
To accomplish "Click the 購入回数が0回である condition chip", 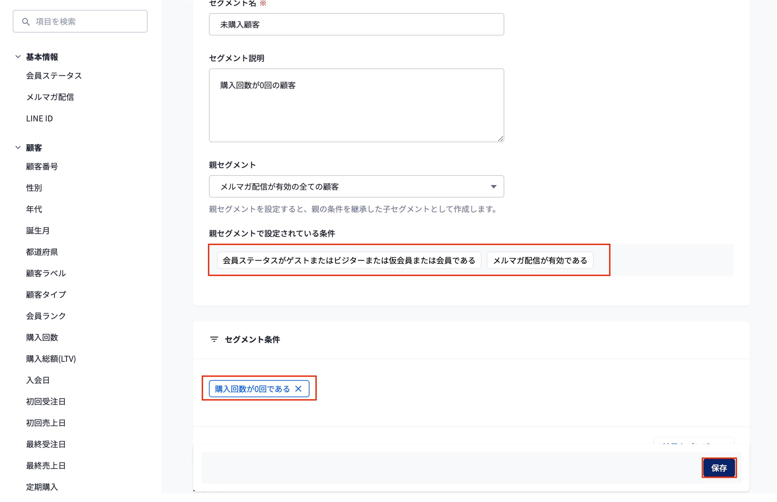I will pos(252,389).
